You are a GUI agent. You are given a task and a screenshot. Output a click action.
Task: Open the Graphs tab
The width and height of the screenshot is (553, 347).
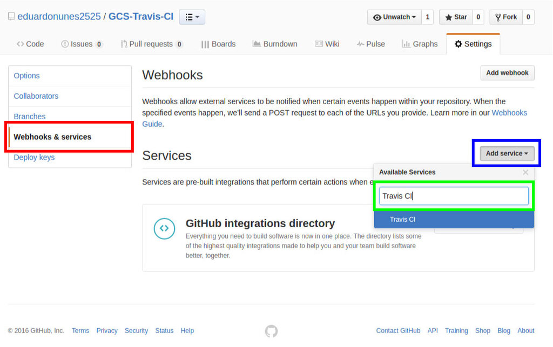click(420, 44)
